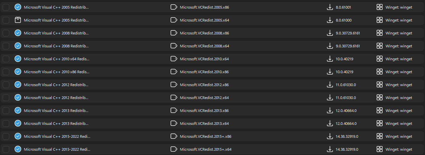Click the tag icon beside Microsoft.VCRedist.2005.x86
Image resolution: width=425 pixels, height=155 pixels.
coord(174,7)
